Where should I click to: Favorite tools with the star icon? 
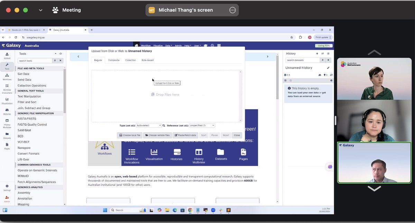tap(61, 54)
